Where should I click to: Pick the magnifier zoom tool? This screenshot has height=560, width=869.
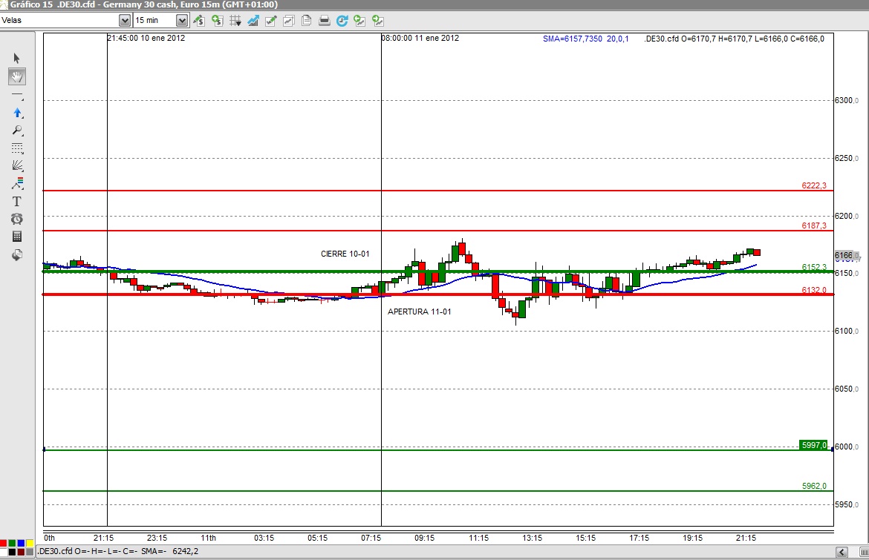point(16,131)
